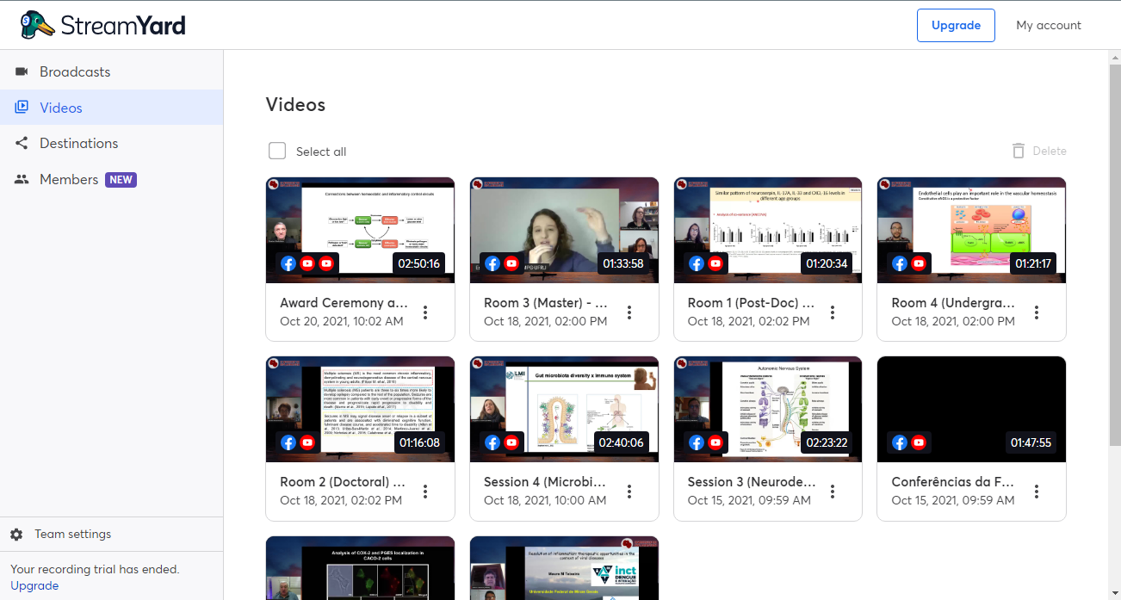Viewport: 1121px width, 600px height.
Task: Click YouTube icon on Room 4 (Undergrad) thumbnail
Action: pyautogui.click(x=919, y=263)
